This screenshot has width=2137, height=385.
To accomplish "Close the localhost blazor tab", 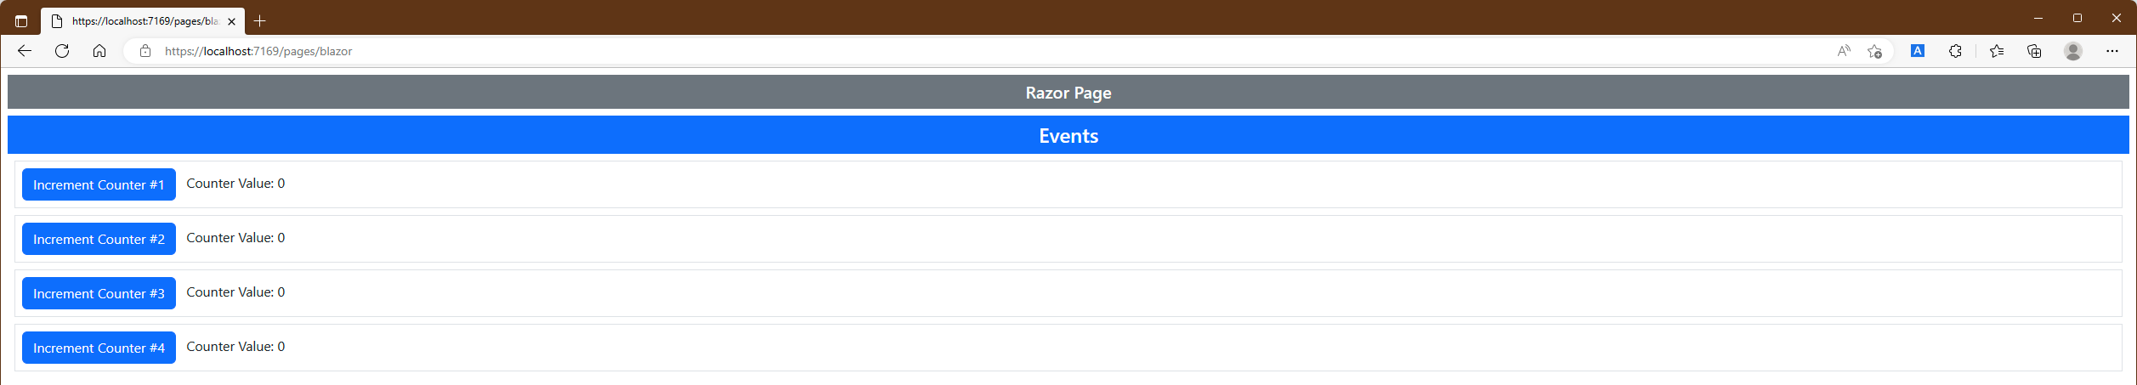I will click(x=231, y=21).
